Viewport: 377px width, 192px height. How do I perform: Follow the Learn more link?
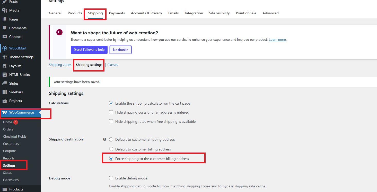278,40
